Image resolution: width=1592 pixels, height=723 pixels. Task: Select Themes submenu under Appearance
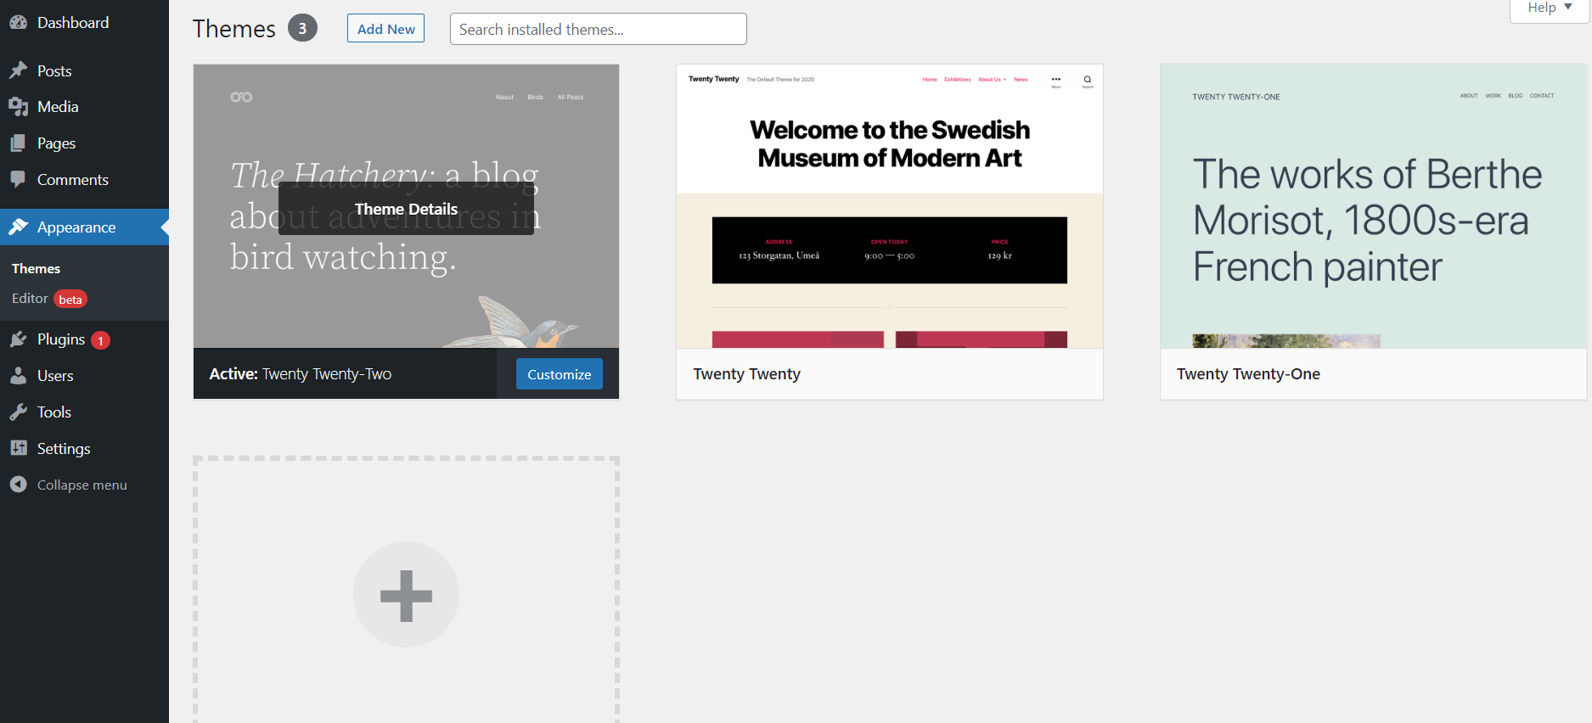(x=36, y=269)
